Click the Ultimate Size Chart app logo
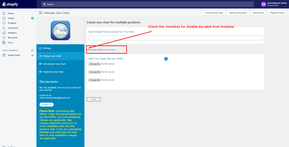The height and width of the screenshot is (147, 289). coord(61,30)
